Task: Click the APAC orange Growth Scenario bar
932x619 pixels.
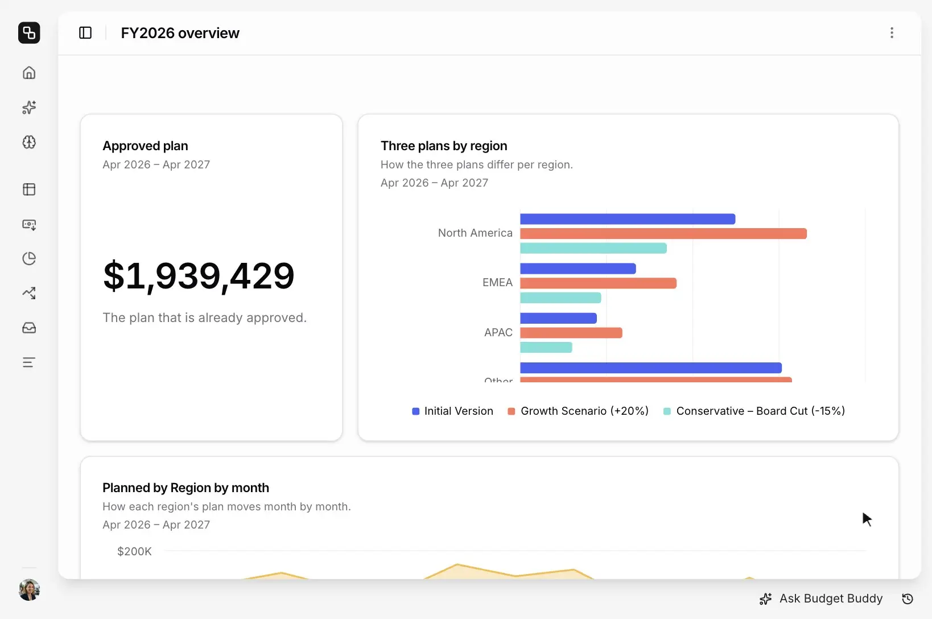Action: (x=571, y=333)
